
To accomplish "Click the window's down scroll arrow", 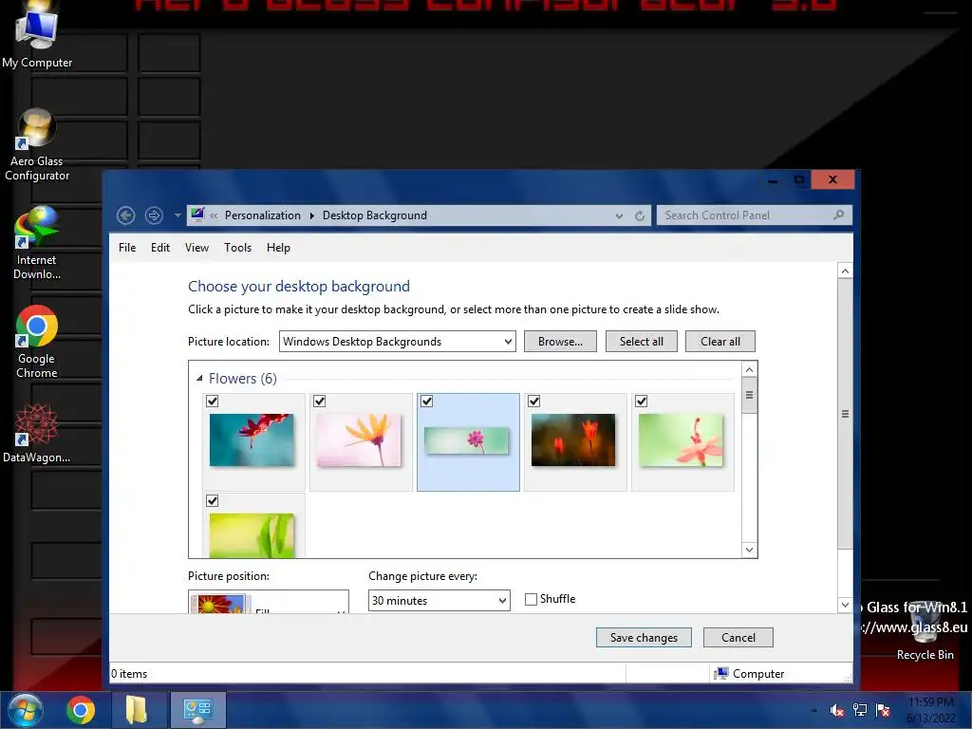I will click(845, 605).
